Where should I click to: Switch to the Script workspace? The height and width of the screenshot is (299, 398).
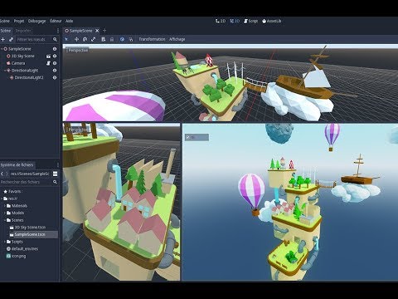pyautogui.click(x=250, y=21)
